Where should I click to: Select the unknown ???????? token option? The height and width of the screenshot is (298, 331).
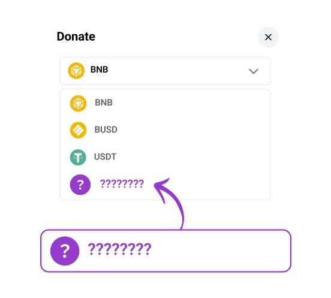pyautogui.click(x=165, y=185)
